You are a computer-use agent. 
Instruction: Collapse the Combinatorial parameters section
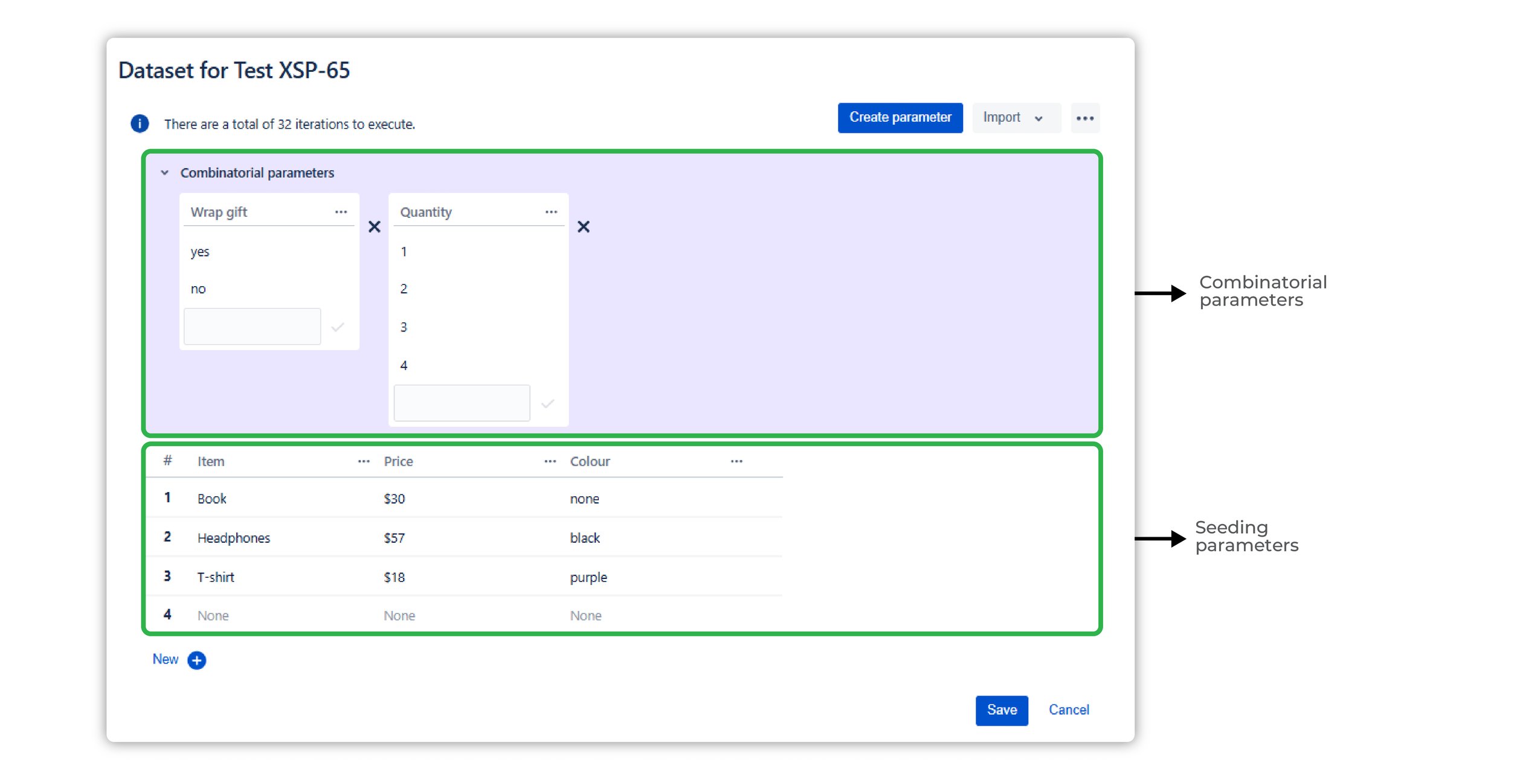coord(164,172)
